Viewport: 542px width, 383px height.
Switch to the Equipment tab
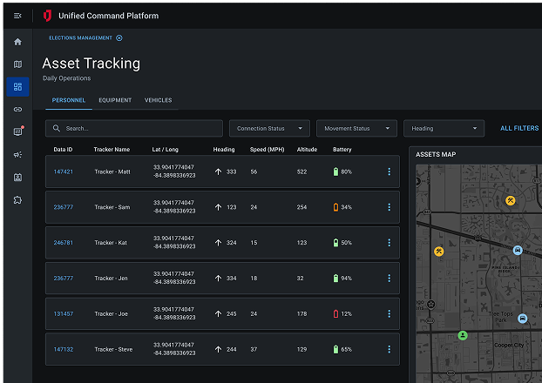click(x=115, y=101)
